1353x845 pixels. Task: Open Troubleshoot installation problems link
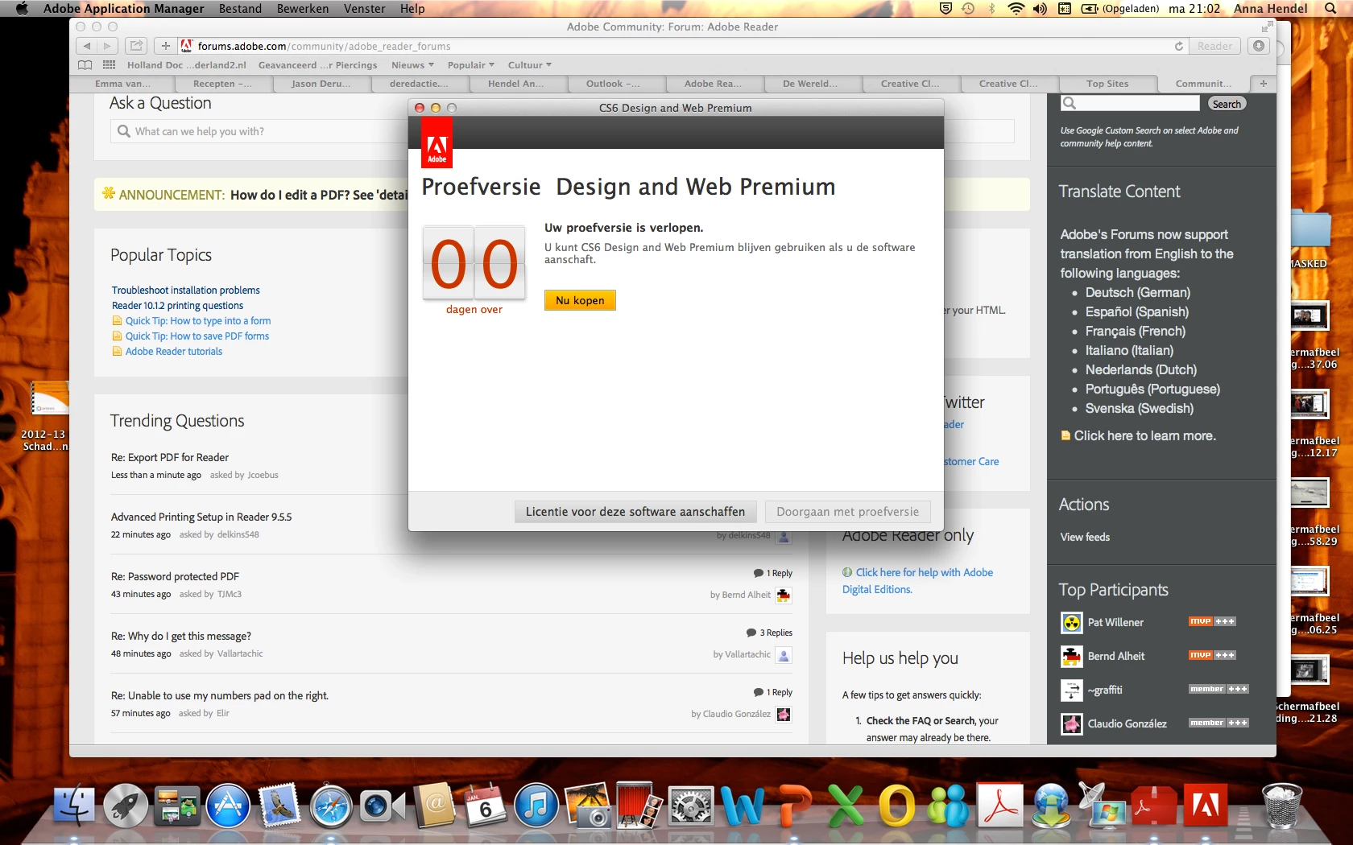tap(186, 291)
